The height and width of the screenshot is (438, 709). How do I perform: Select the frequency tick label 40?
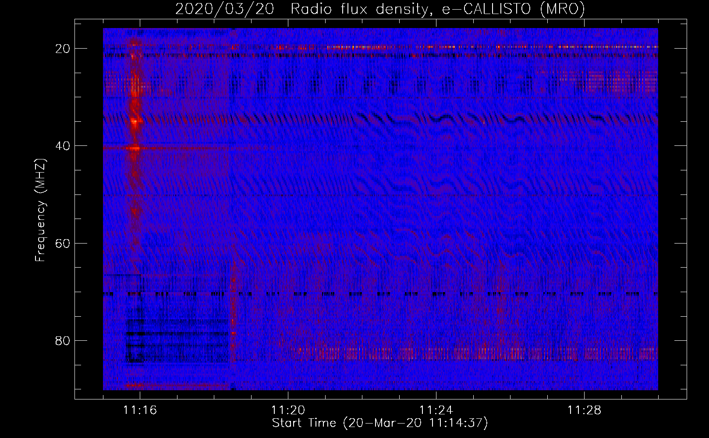click(x=63, y=146)
